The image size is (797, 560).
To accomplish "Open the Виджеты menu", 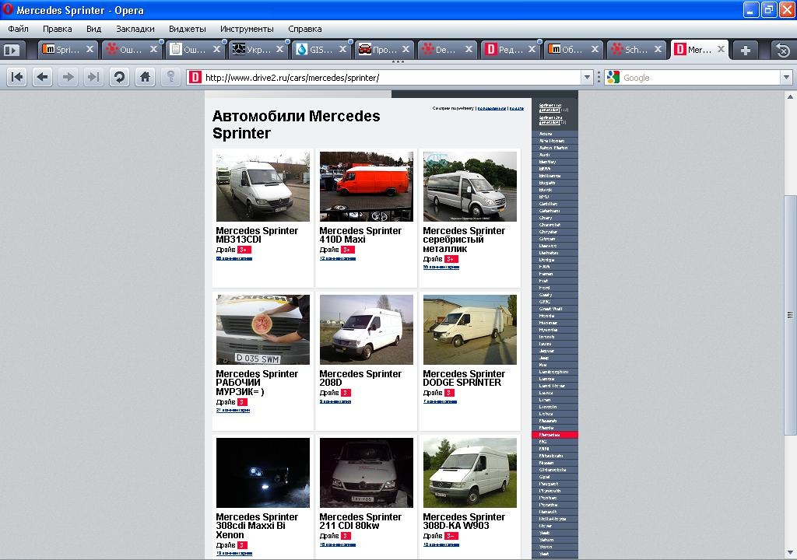I will coord(187,29).
